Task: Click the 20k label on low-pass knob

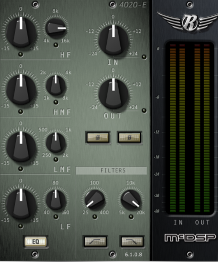Action: point(141,212)
